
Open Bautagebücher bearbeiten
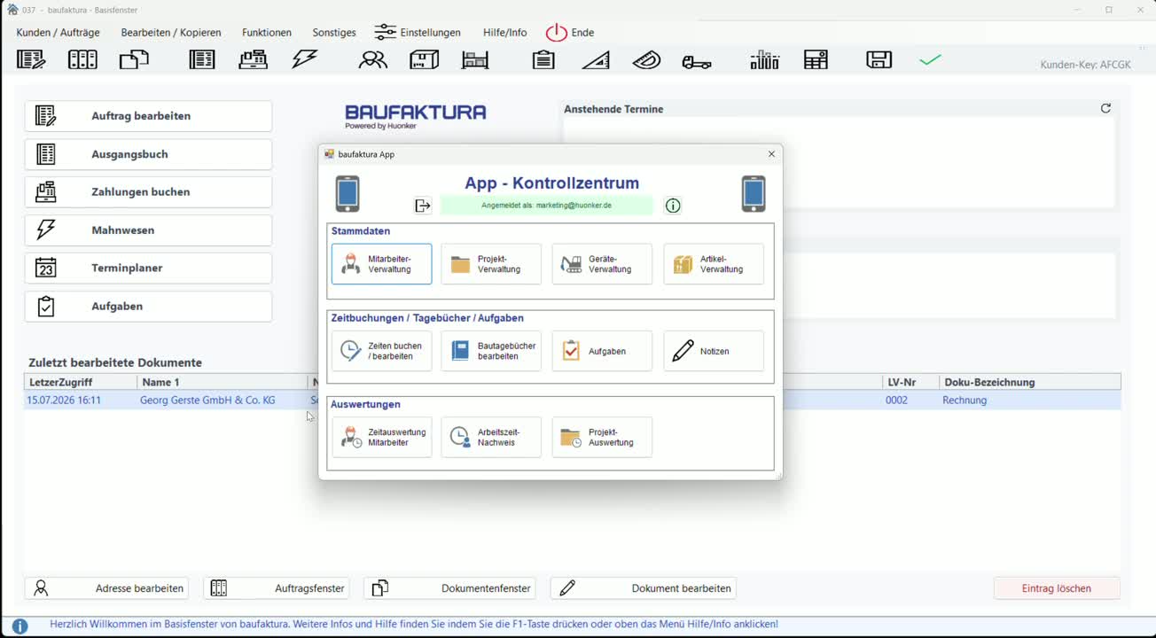[x=491, y=351]
